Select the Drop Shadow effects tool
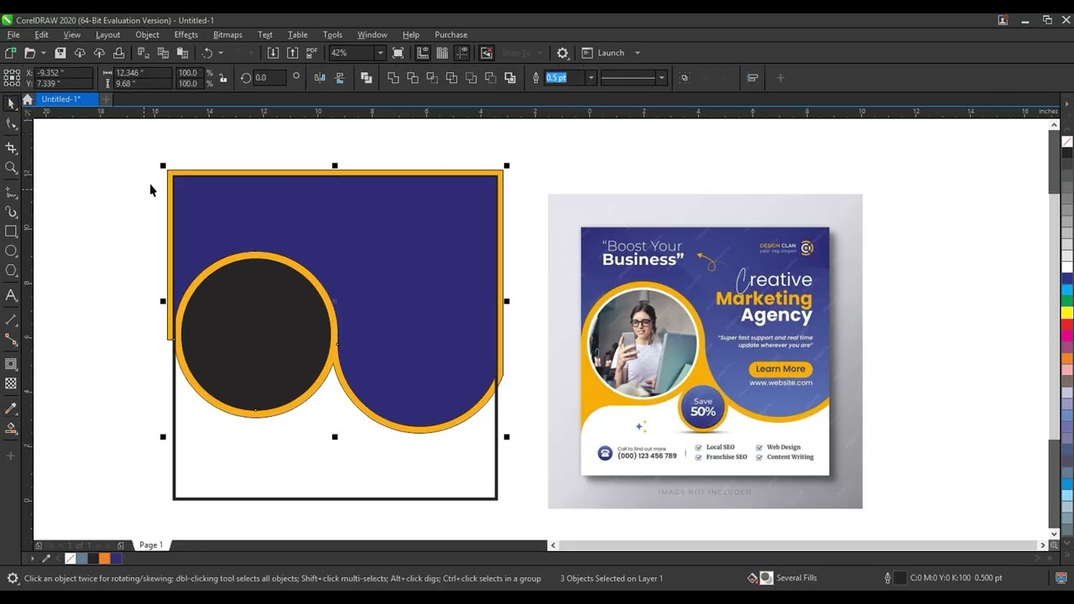The width and height of the screenshot is (1074, 604). (x=11, y=364)
